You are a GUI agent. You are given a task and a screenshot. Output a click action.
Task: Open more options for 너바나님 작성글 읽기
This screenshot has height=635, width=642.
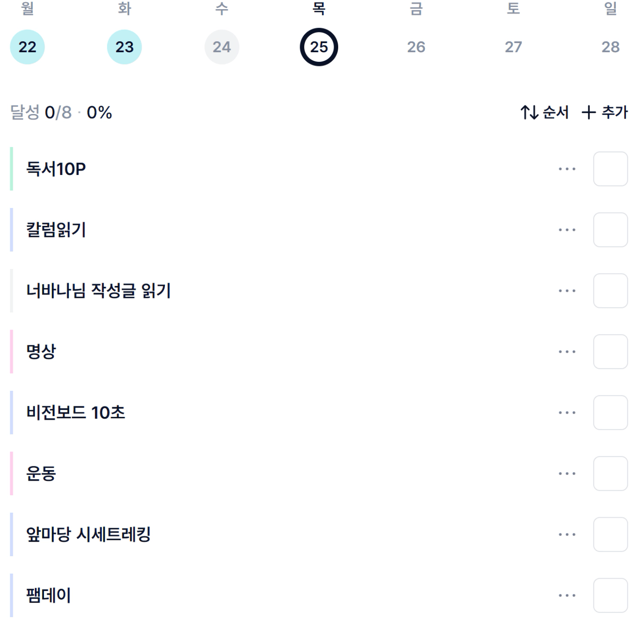tap(567, 291)
